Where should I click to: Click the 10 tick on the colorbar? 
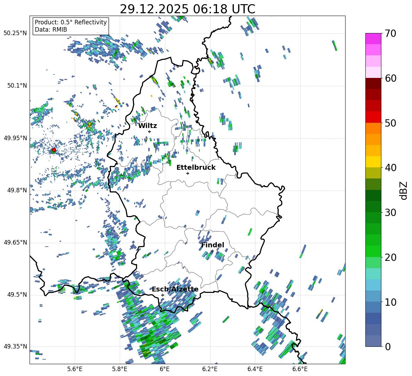pyautogui.click(x=390, y=302)
